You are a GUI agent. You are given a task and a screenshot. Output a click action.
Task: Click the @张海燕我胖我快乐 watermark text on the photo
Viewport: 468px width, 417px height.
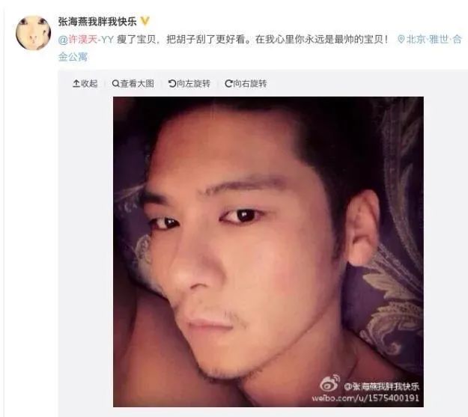click(x=381, y=386)
